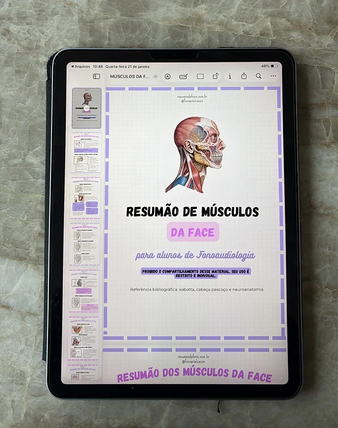Select the sixth page thumbnail in sidebar

(x=83, y=338)
